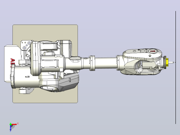Select the round disc-shaped motor cover

tap(35, 58)
